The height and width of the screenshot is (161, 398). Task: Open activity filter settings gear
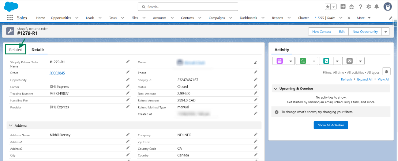click(386, 72)
